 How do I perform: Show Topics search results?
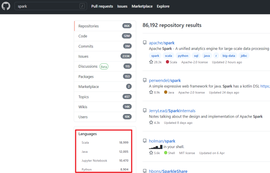click(x=105, y=97)
